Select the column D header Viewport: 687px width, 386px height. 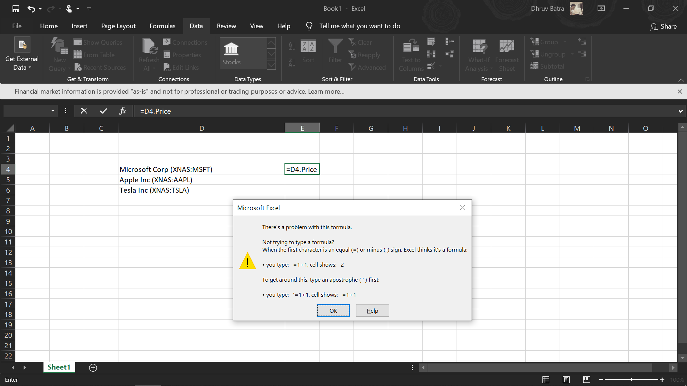click(201, 128)
